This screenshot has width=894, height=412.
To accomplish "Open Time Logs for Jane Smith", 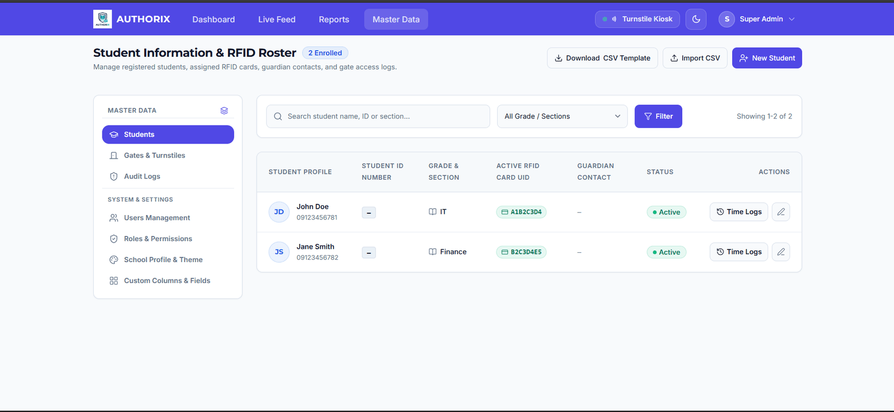I will click(739, 252).
